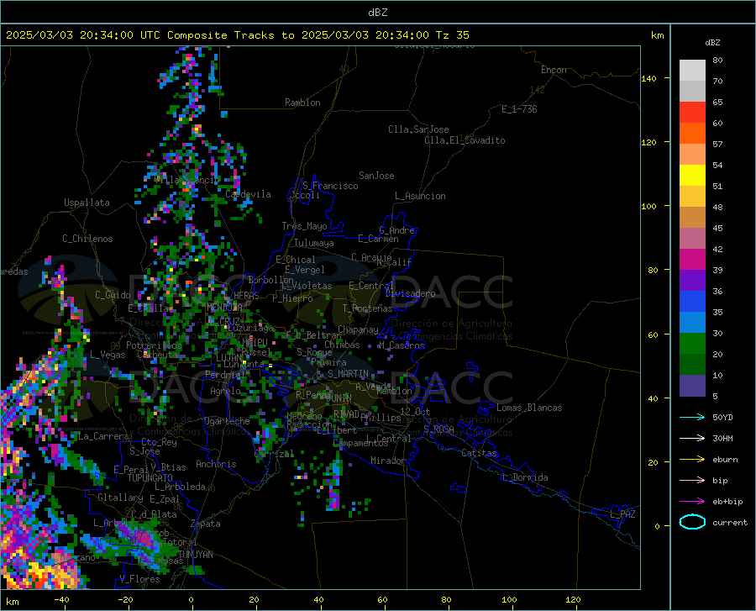Click the 0 km tick on bottom axis
756x611 pixels.
[192, 599]
